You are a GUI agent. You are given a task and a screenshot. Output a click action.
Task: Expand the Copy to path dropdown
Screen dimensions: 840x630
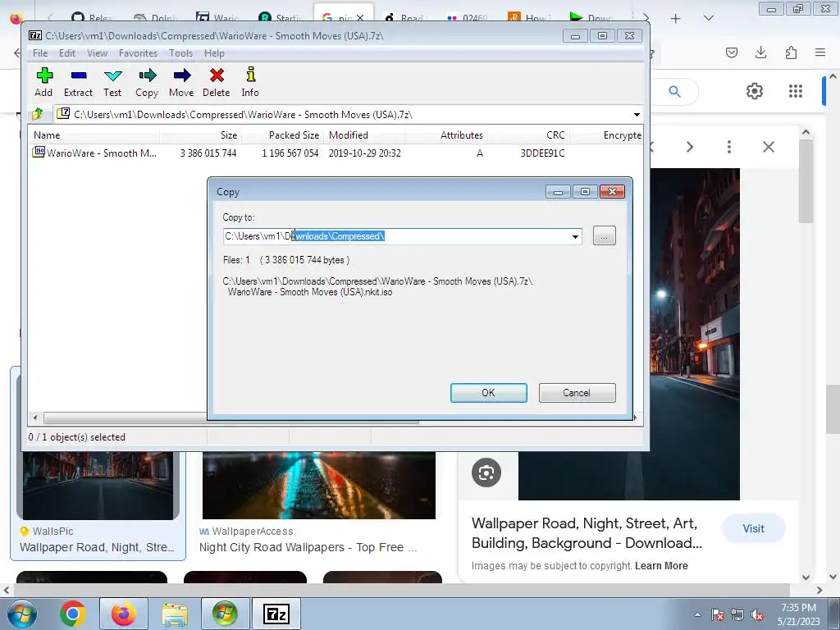(x=575, y=236)
